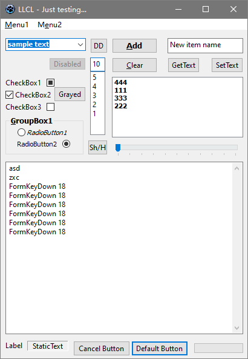Image resolution: width=248 pixels, height=359 pixels.
Task: Select item 1 in the small list
Action: [x=98, y=114]
